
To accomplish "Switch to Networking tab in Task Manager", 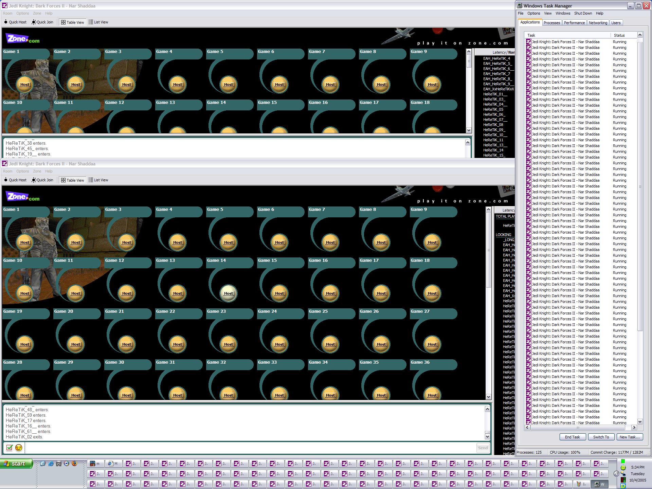I will click(598, 23).
